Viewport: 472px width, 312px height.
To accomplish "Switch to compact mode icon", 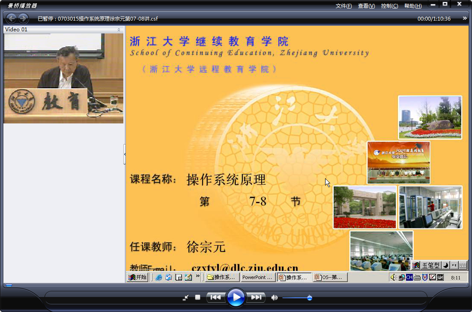I will click(x=186, y=297).
